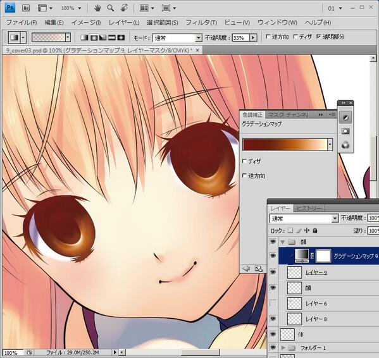Expand the フォルダー 1 group
Screen dimensions: 379x358
(x=283, y=348)
